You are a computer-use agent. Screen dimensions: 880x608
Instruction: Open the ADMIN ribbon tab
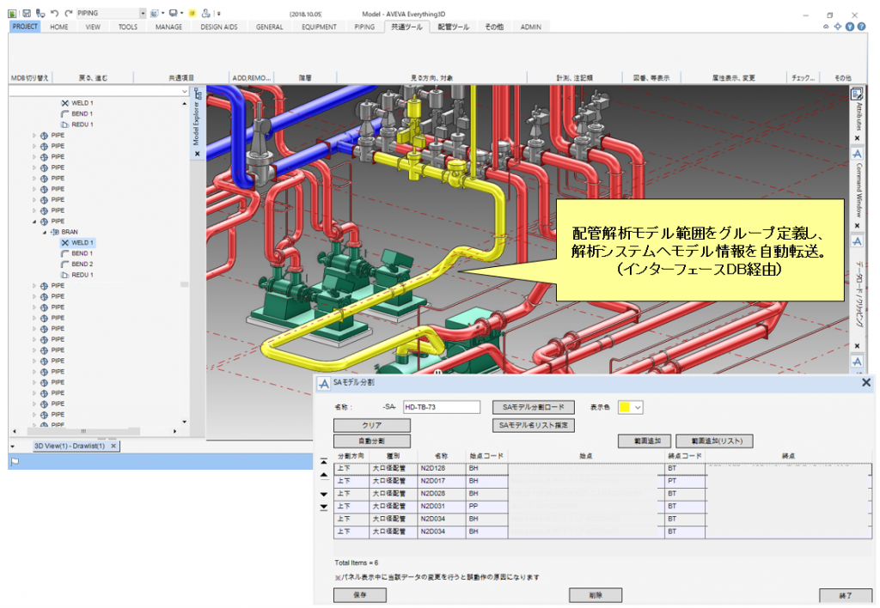click(x=531, y=27)
